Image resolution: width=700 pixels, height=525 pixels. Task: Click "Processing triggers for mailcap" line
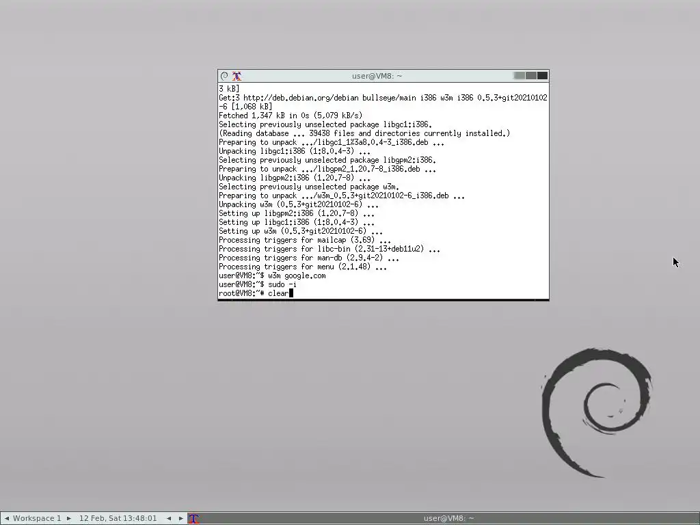point(305,240)
